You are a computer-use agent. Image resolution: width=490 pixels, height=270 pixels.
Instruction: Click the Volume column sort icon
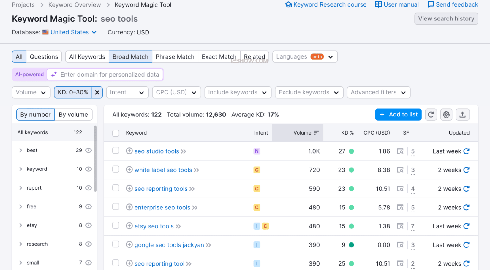(316, 133)
